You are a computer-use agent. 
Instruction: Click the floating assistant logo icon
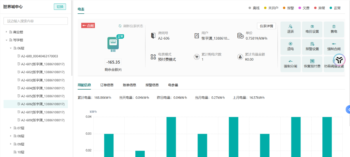(x=339, y=60)
